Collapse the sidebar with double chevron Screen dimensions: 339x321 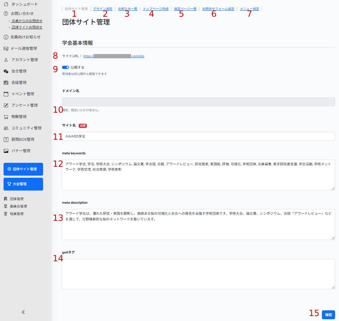coord(23,312)
